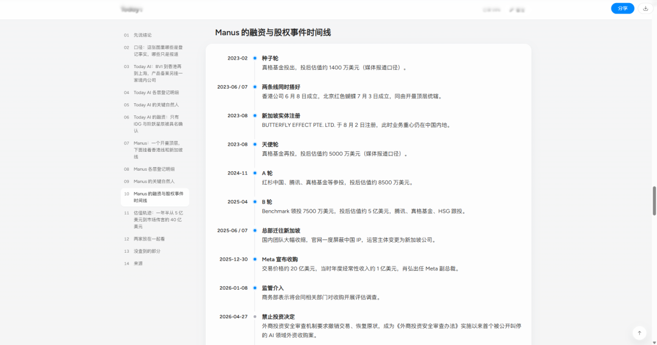Click the timeline dot for 天使轮
657x345 pixels.
[255, 145]
